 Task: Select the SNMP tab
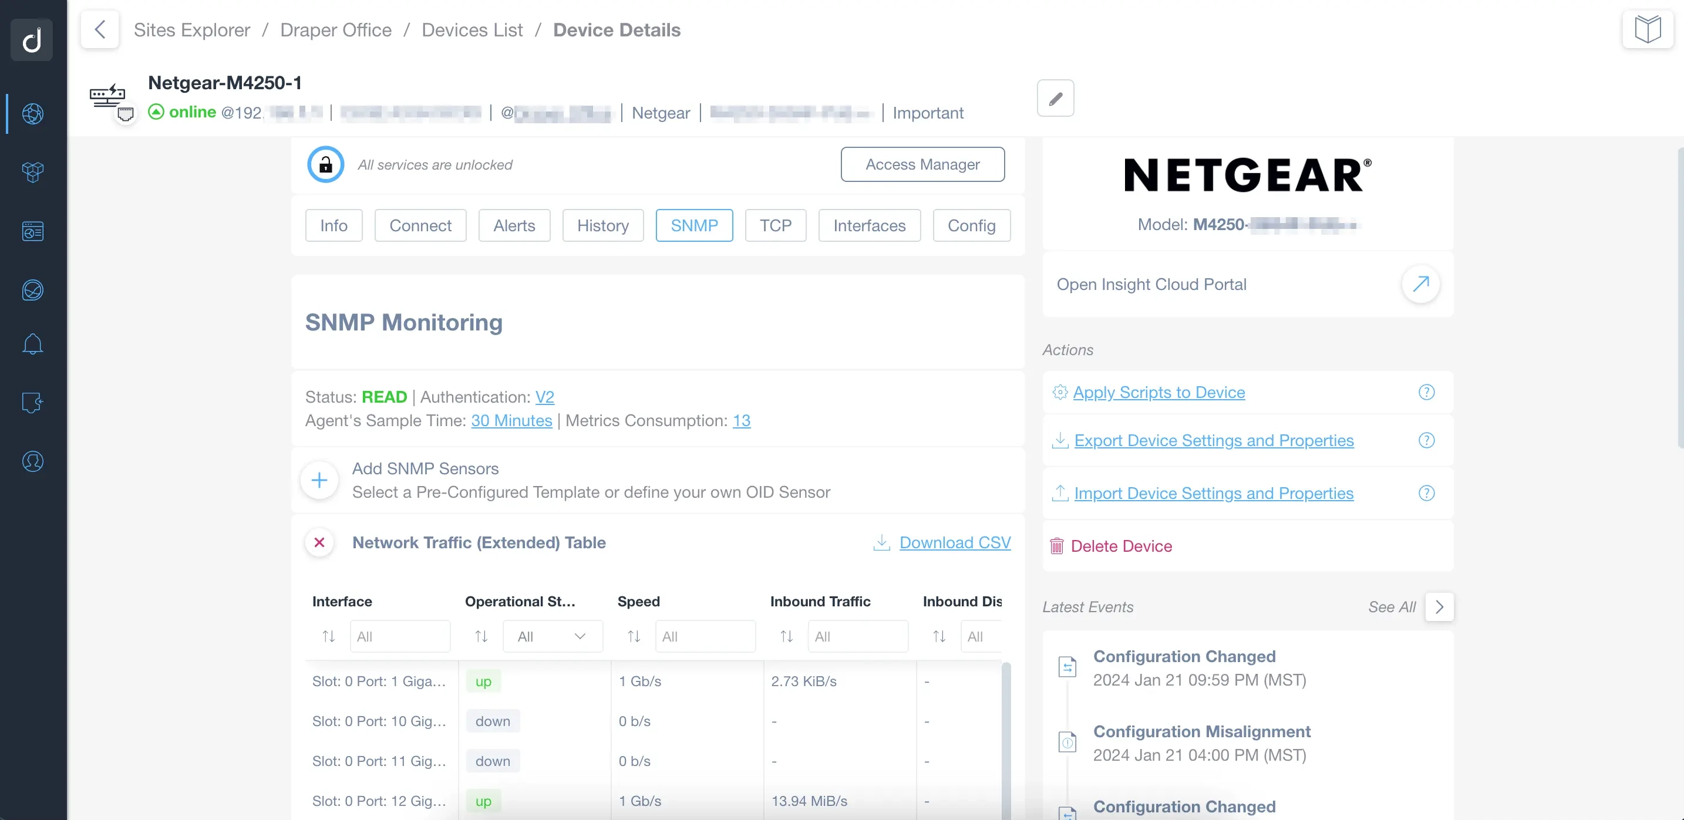point(694,225)
